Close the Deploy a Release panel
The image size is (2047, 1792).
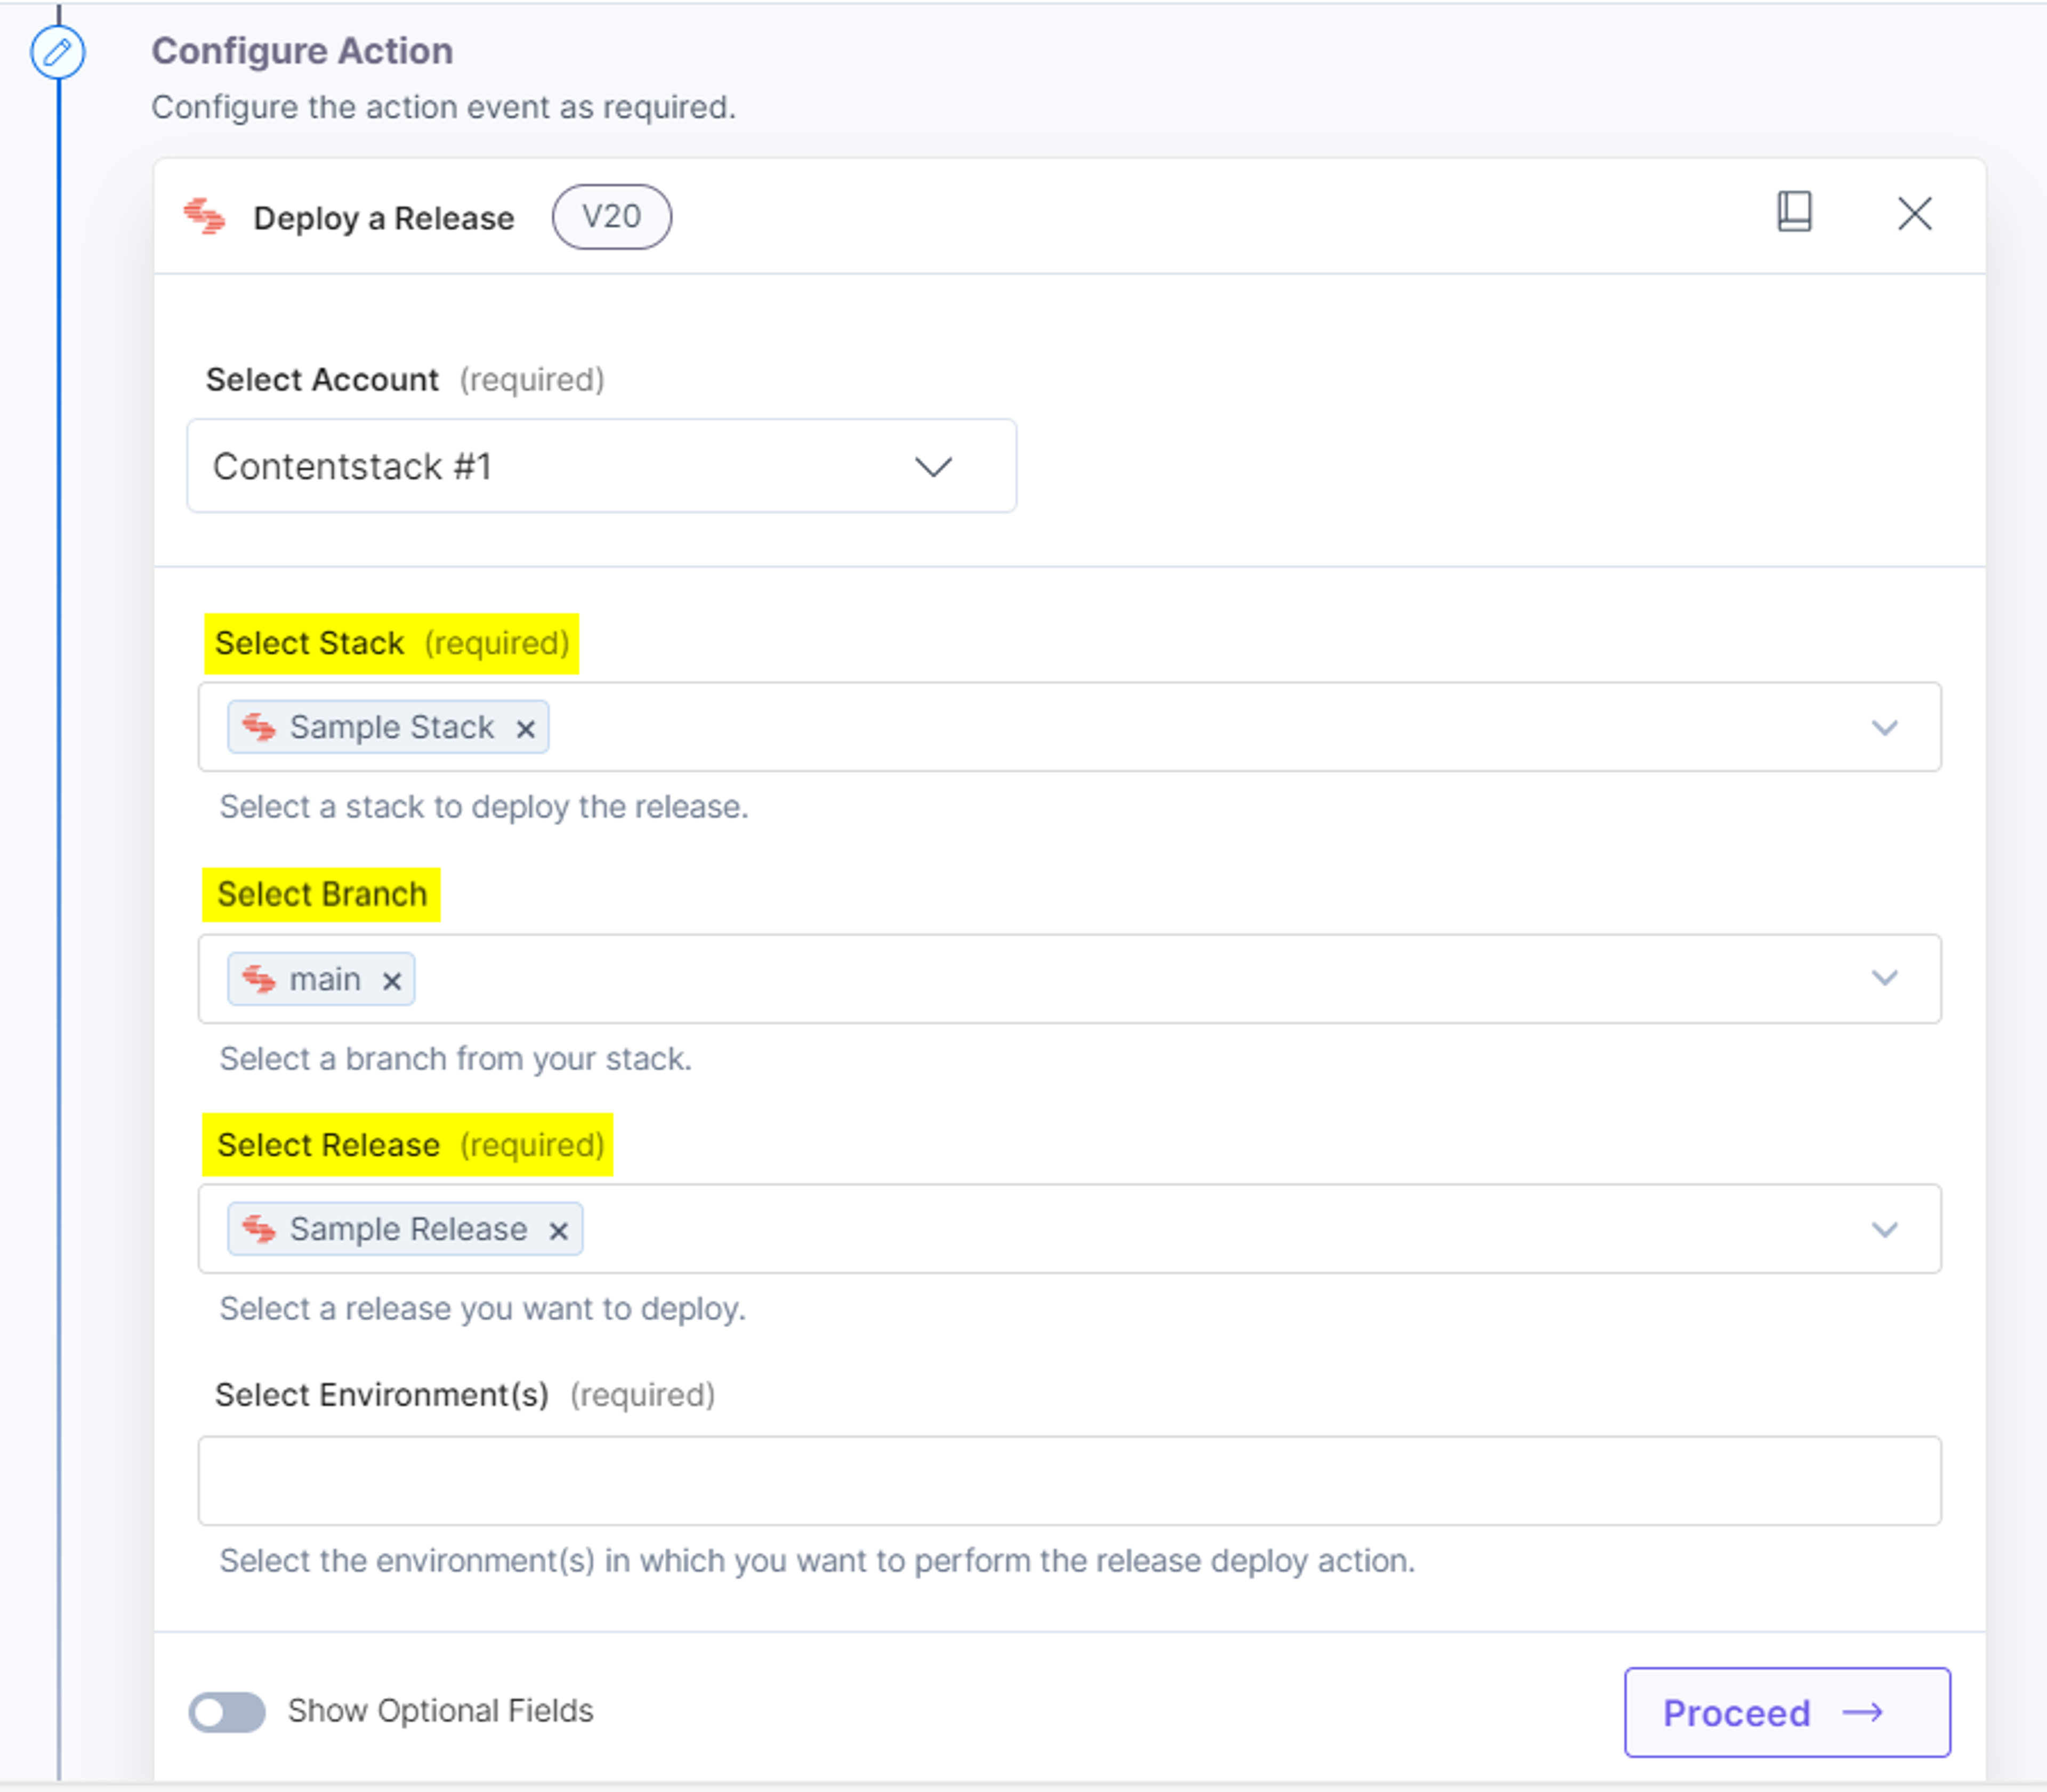(1914, 213)
